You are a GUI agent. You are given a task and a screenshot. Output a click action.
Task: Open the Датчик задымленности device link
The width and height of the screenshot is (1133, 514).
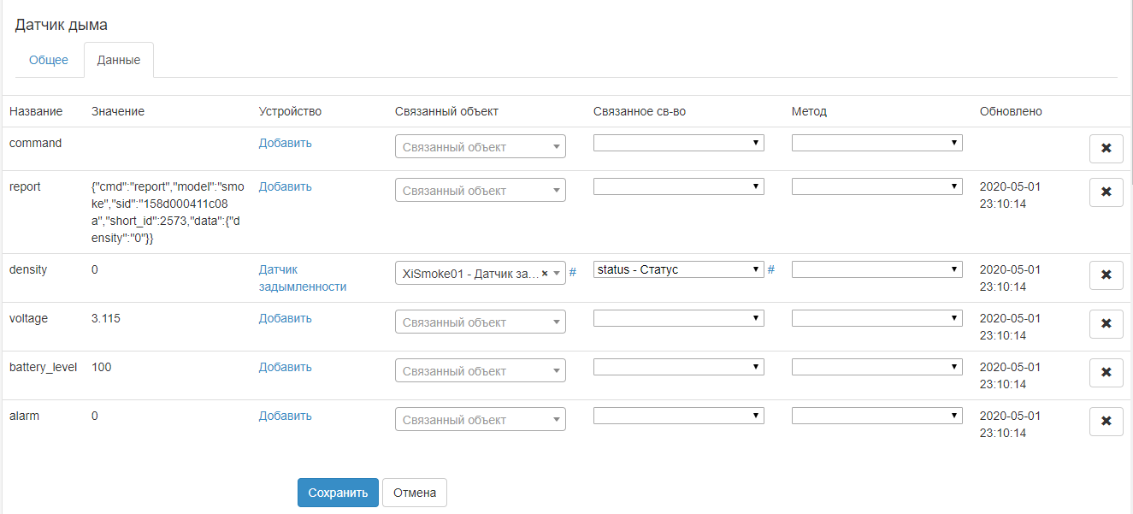click(x=303, y=278)
